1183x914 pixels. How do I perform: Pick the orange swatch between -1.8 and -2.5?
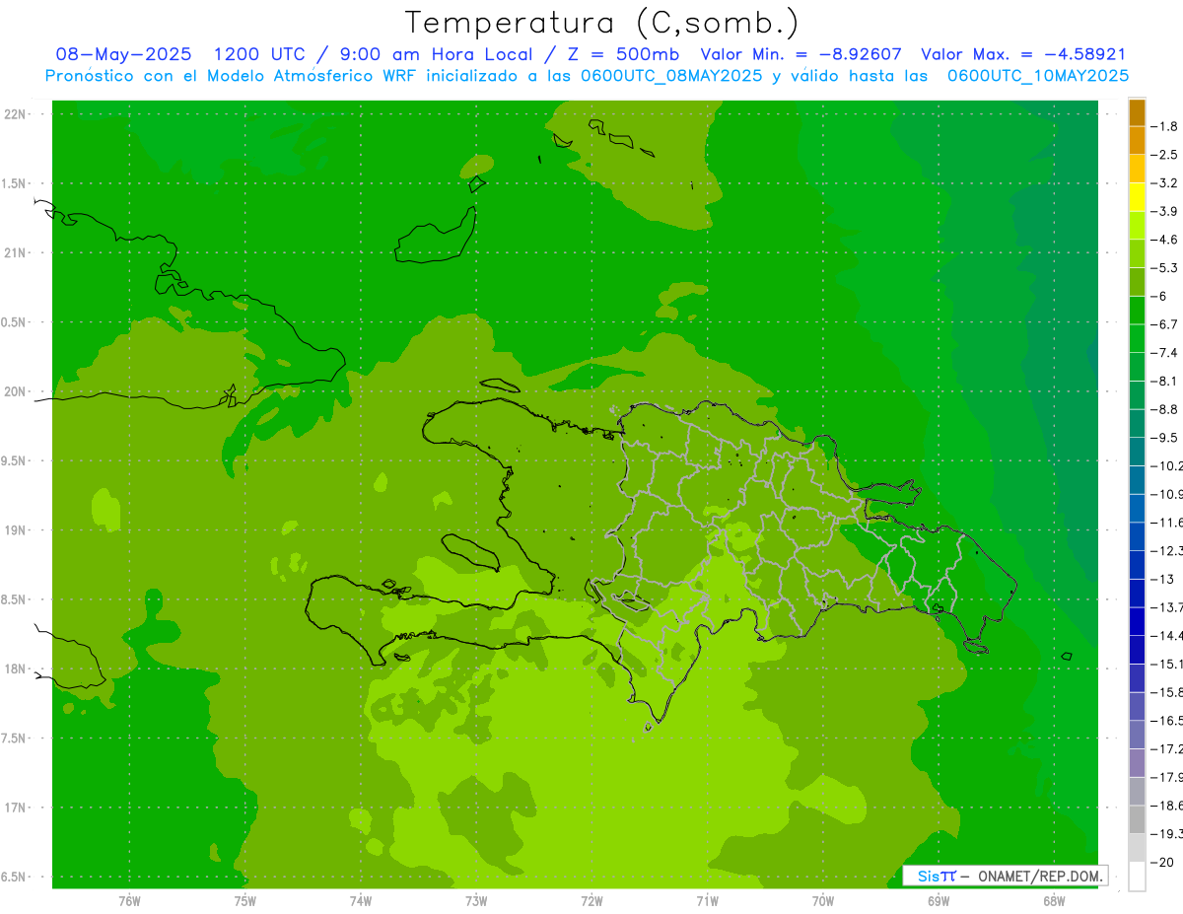coord(1137,141)
